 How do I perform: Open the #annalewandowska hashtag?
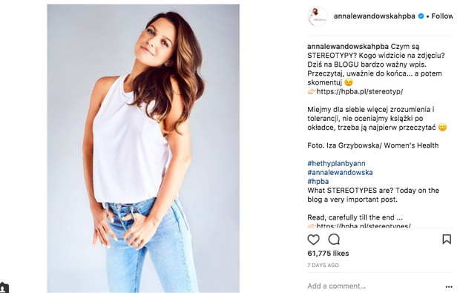click(340, 172)
